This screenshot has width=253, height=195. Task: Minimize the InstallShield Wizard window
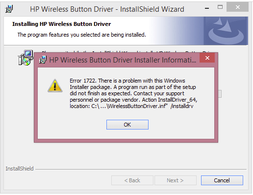[207, 8]
